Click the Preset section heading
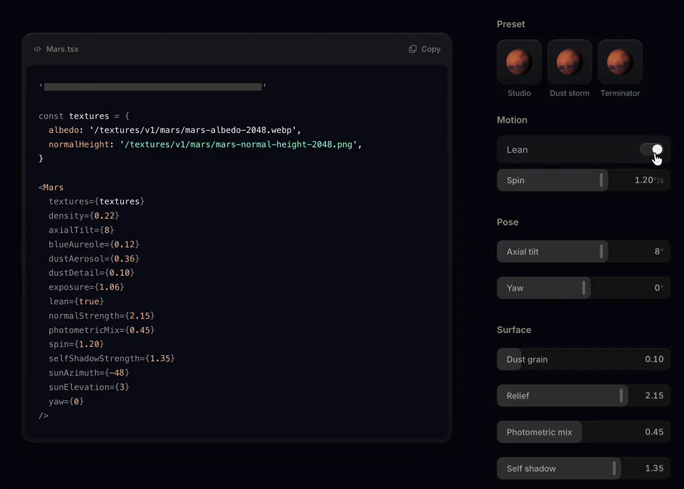The width and height of the screenshot is (684, 489). pos(511,24)
